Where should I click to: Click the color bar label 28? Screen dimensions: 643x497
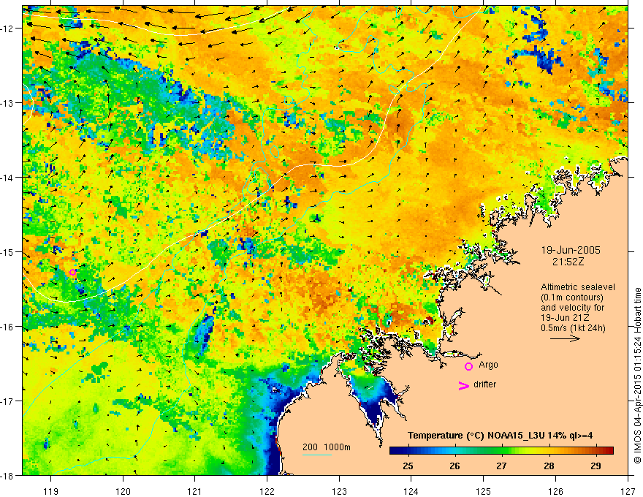(549, 466)
